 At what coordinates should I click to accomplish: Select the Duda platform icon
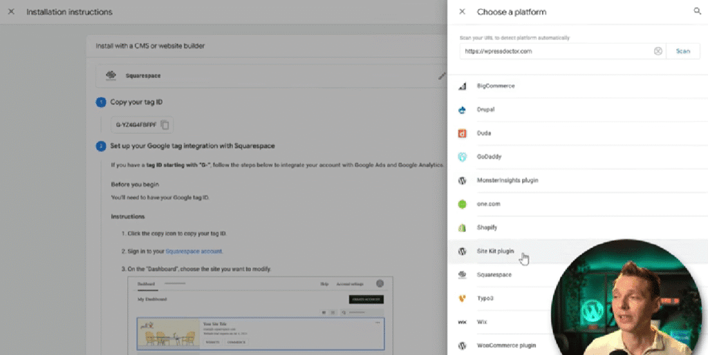click(462, 133)
